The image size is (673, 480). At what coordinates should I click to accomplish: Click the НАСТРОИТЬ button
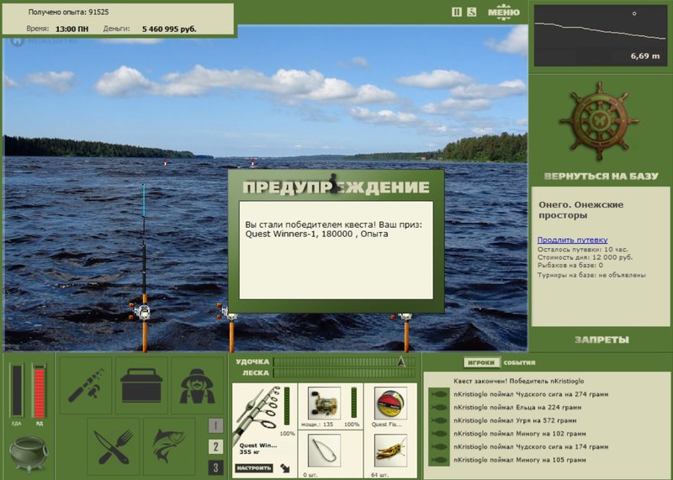[x=254, y=468]
